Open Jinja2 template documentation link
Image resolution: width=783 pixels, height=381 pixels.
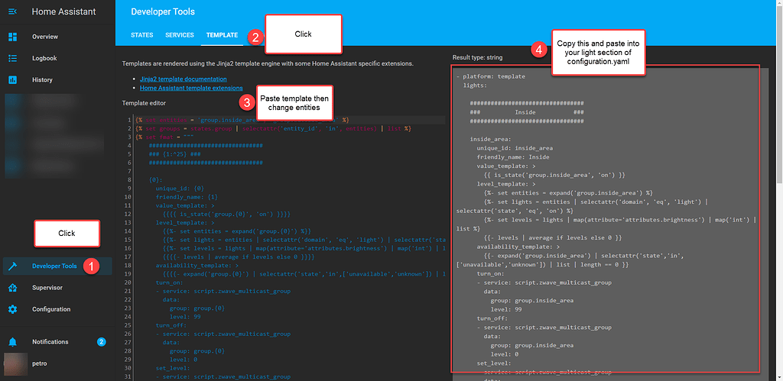183,79
